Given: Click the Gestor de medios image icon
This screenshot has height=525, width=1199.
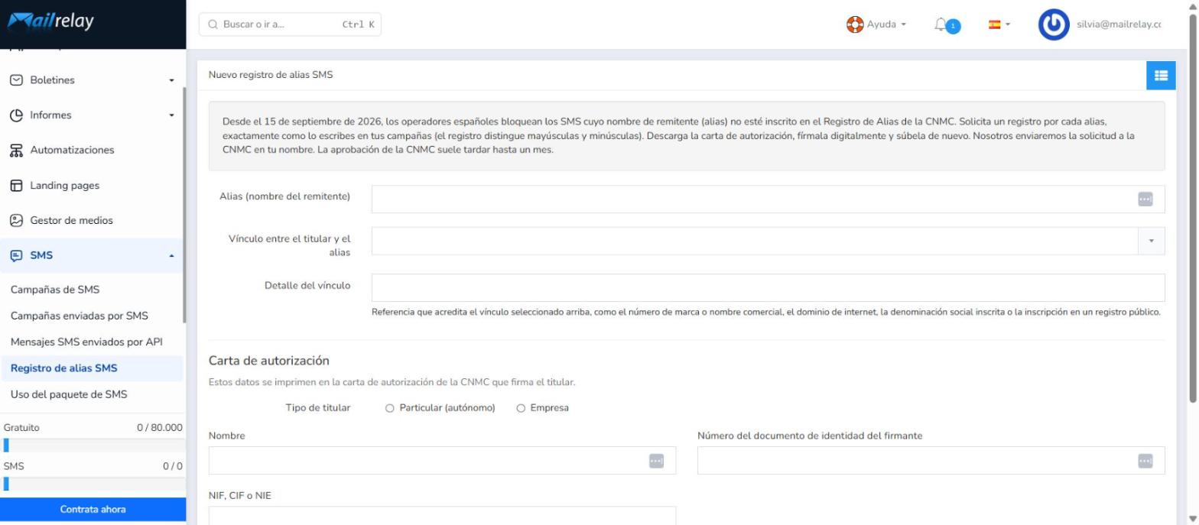Looking at the screenshot, I should coord(16,221).
